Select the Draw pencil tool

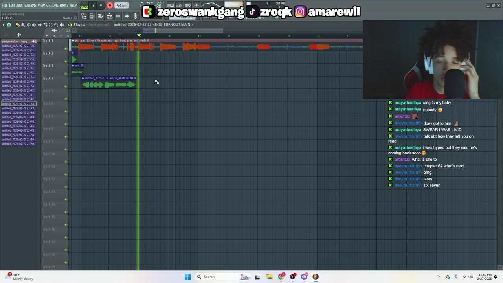point(17,25)
